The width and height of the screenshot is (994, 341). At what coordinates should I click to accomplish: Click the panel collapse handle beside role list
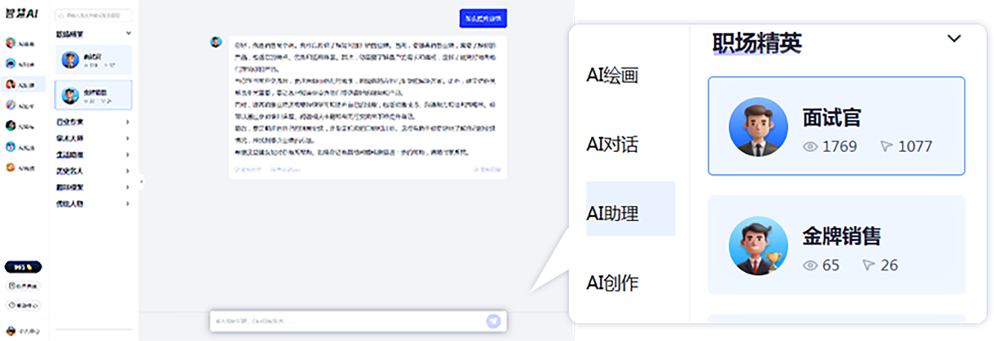(x=141, y=182)
